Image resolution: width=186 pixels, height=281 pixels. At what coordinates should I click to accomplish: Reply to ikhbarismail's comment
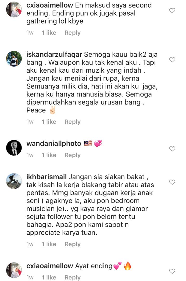tap(73, 244)
